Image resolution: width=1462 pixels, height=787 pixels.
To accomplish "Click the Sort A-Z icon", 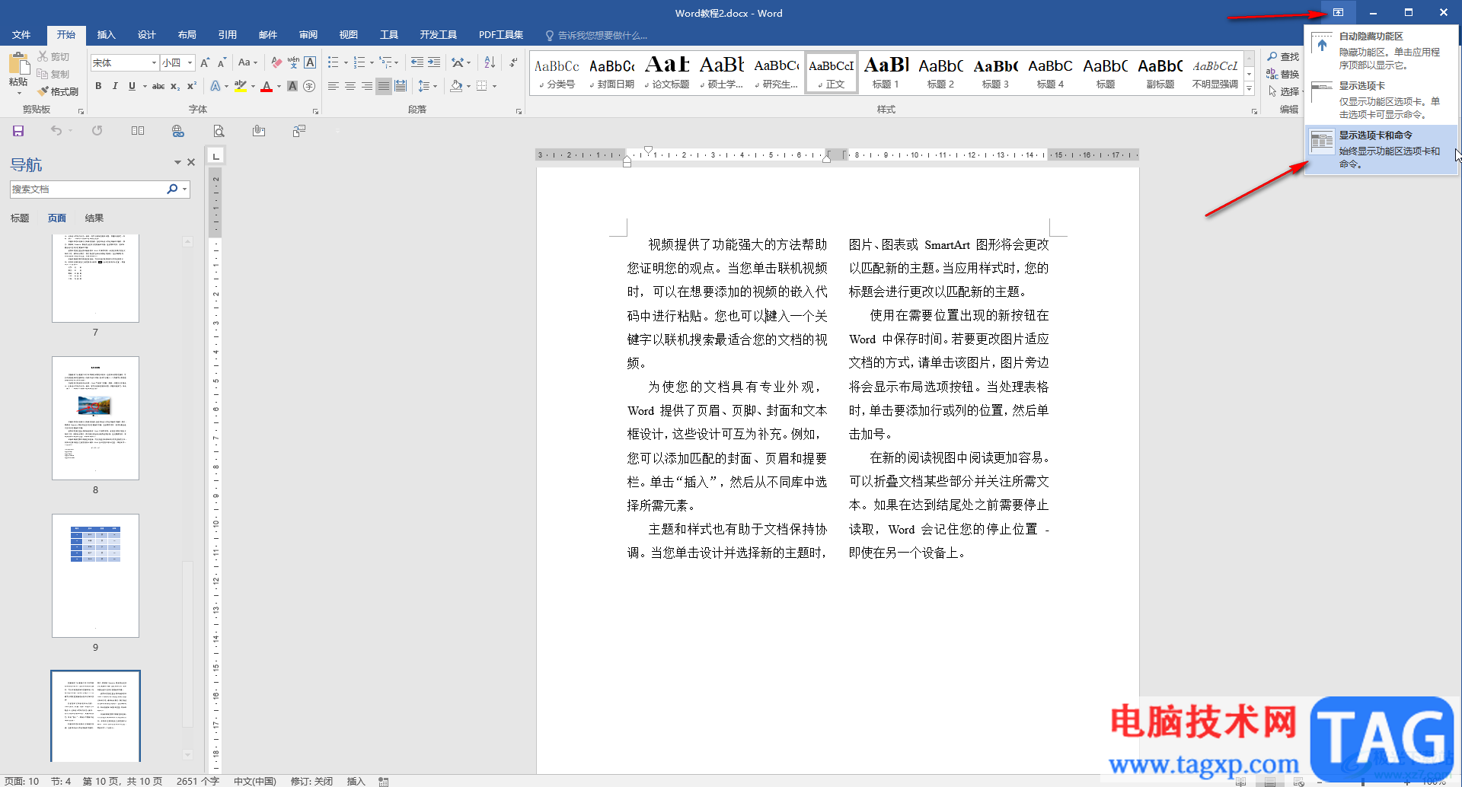I will (x=490, y=62).
